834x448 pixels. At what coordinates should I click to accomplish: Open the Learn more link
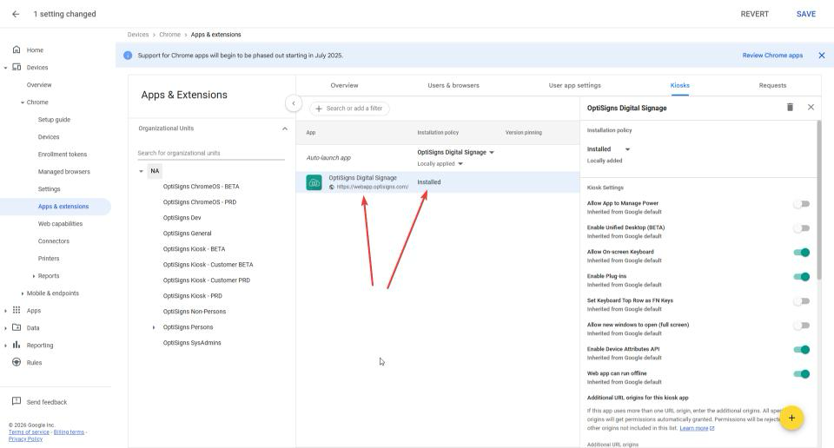(697, 428)
